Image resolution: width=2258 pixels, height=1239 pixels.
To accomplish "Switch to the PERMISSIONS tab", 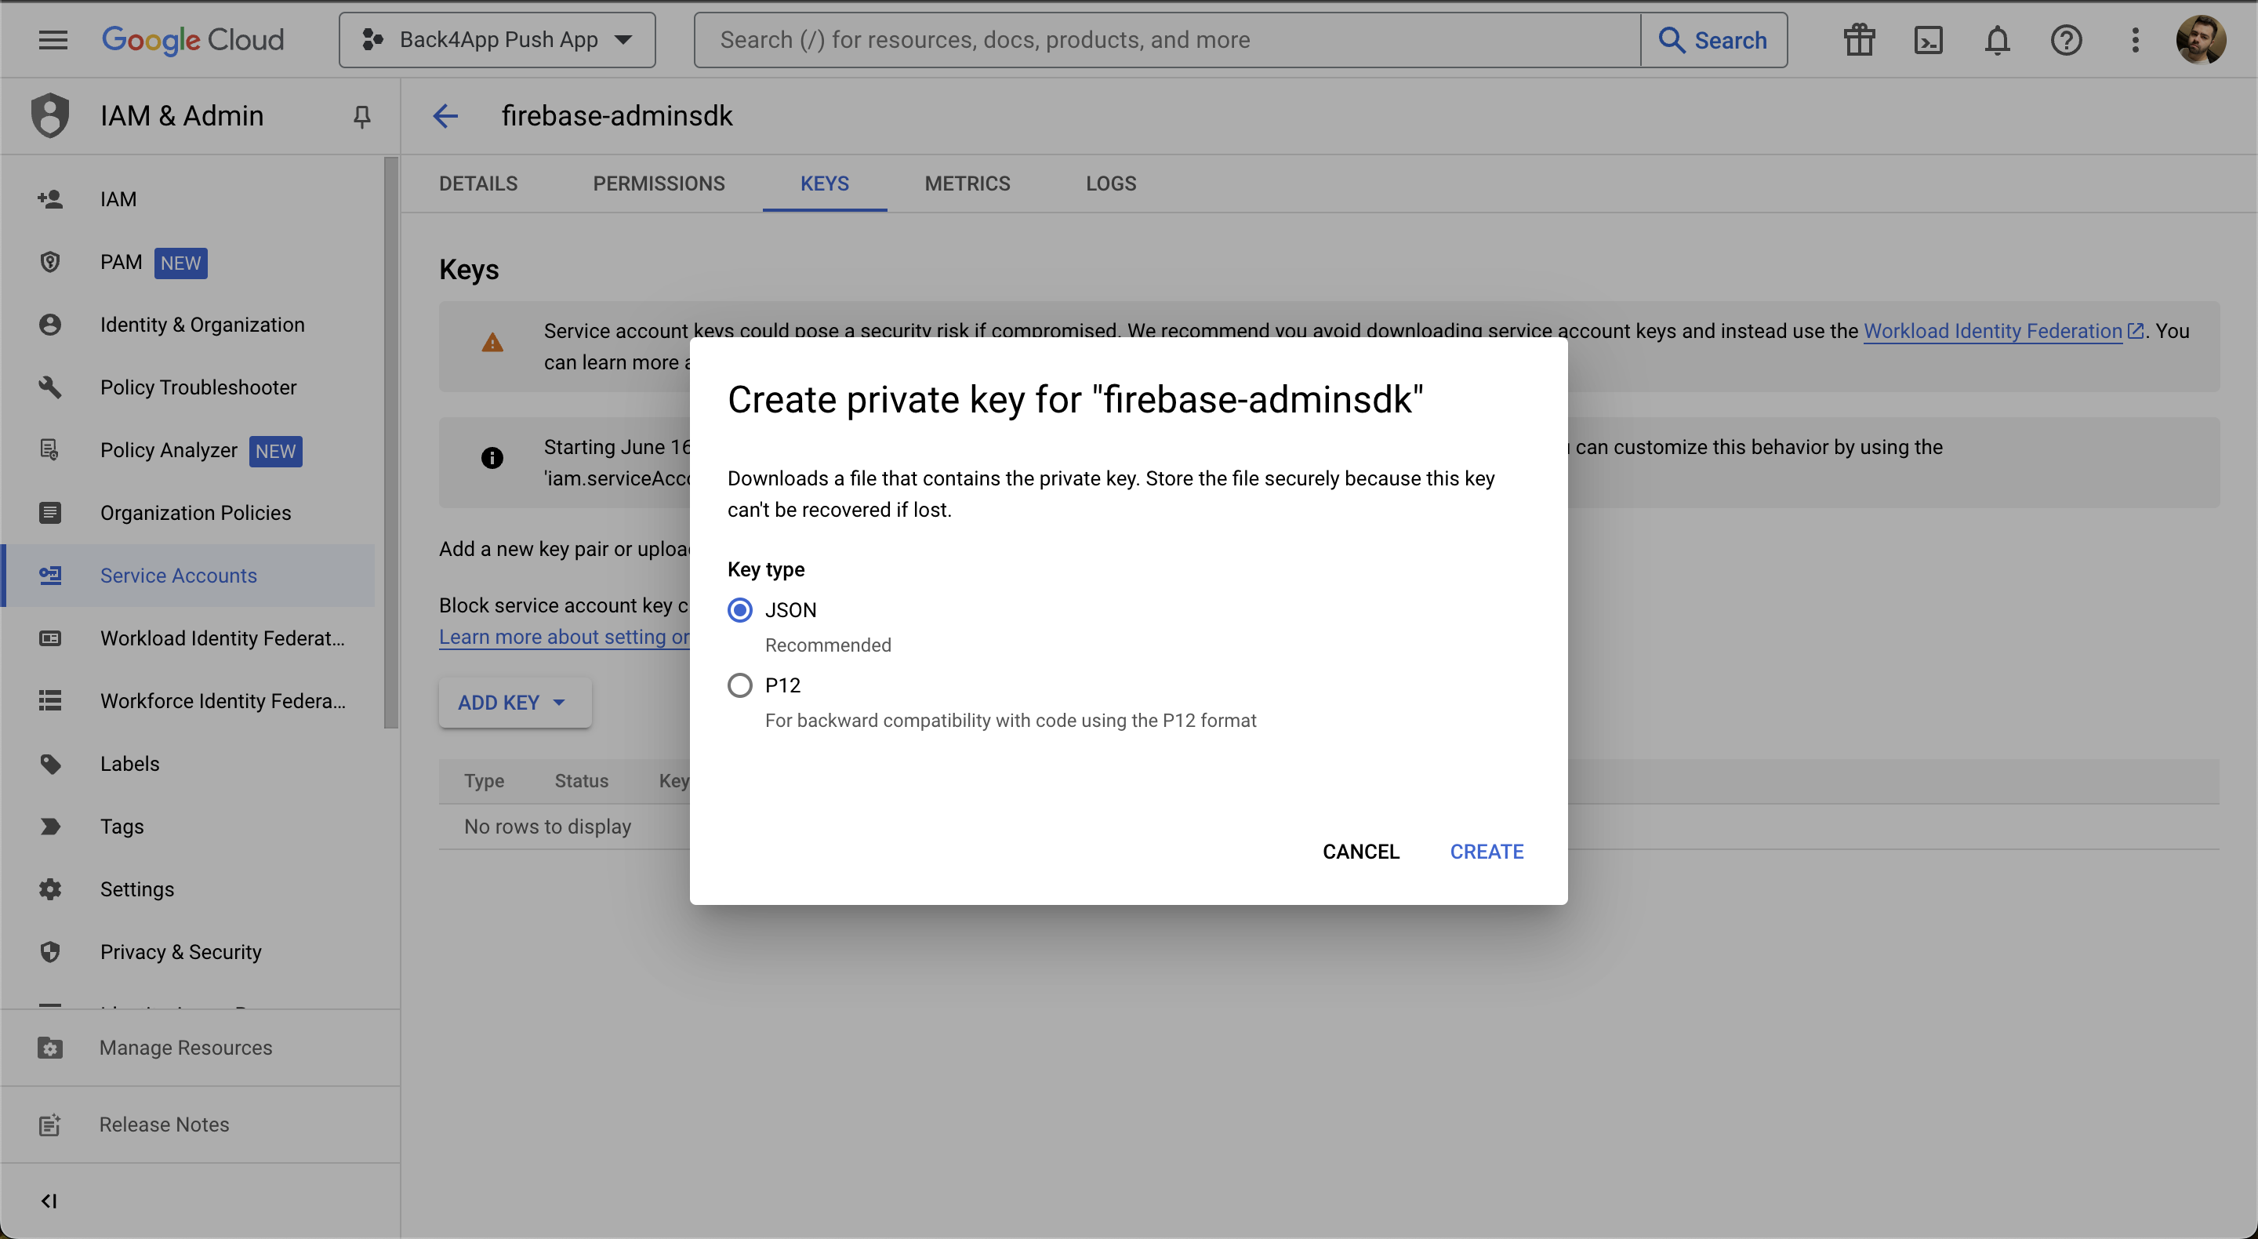I will (659, 183).
